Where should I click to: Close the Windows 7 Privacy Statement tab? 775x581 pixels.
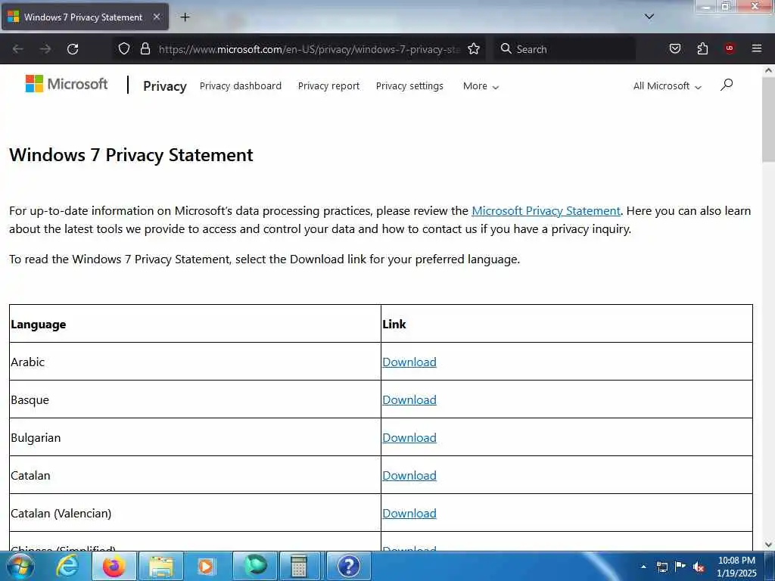coord(157,17)
